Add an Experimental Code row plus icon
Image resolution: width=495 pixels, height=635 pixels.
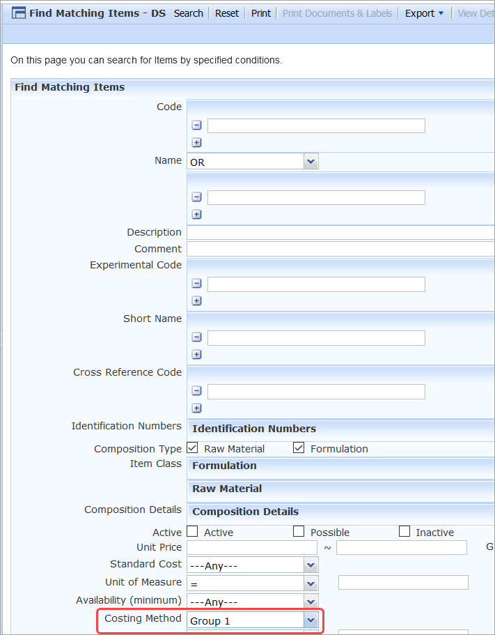[x=196, y=301]
